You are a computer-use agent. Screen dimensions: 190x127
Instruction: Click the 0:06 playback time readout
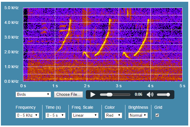click(x=138, y=94)
